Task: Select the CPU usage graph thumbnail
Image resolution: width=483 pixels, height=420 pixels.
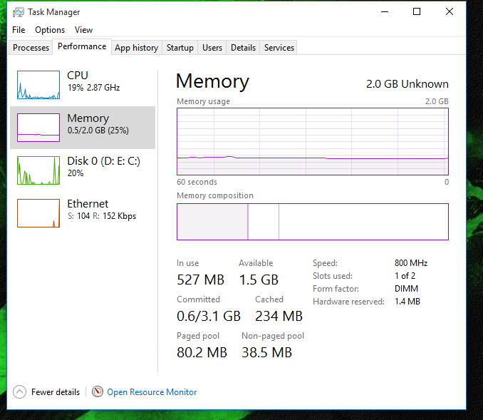Action: [x=38, y=85]
